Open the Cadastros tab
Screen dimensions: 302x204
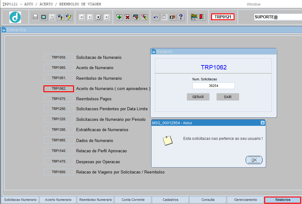170,200
